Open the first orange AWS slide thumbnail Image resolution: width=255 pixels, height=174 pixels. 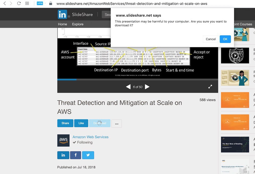(235, 100)
